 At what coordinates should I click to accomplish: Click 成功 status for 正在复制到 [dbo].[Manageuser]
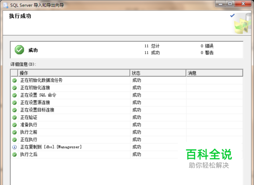pos(137,147)
